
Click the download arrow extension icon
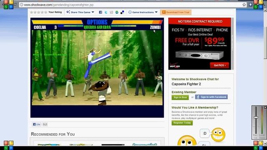250,5
